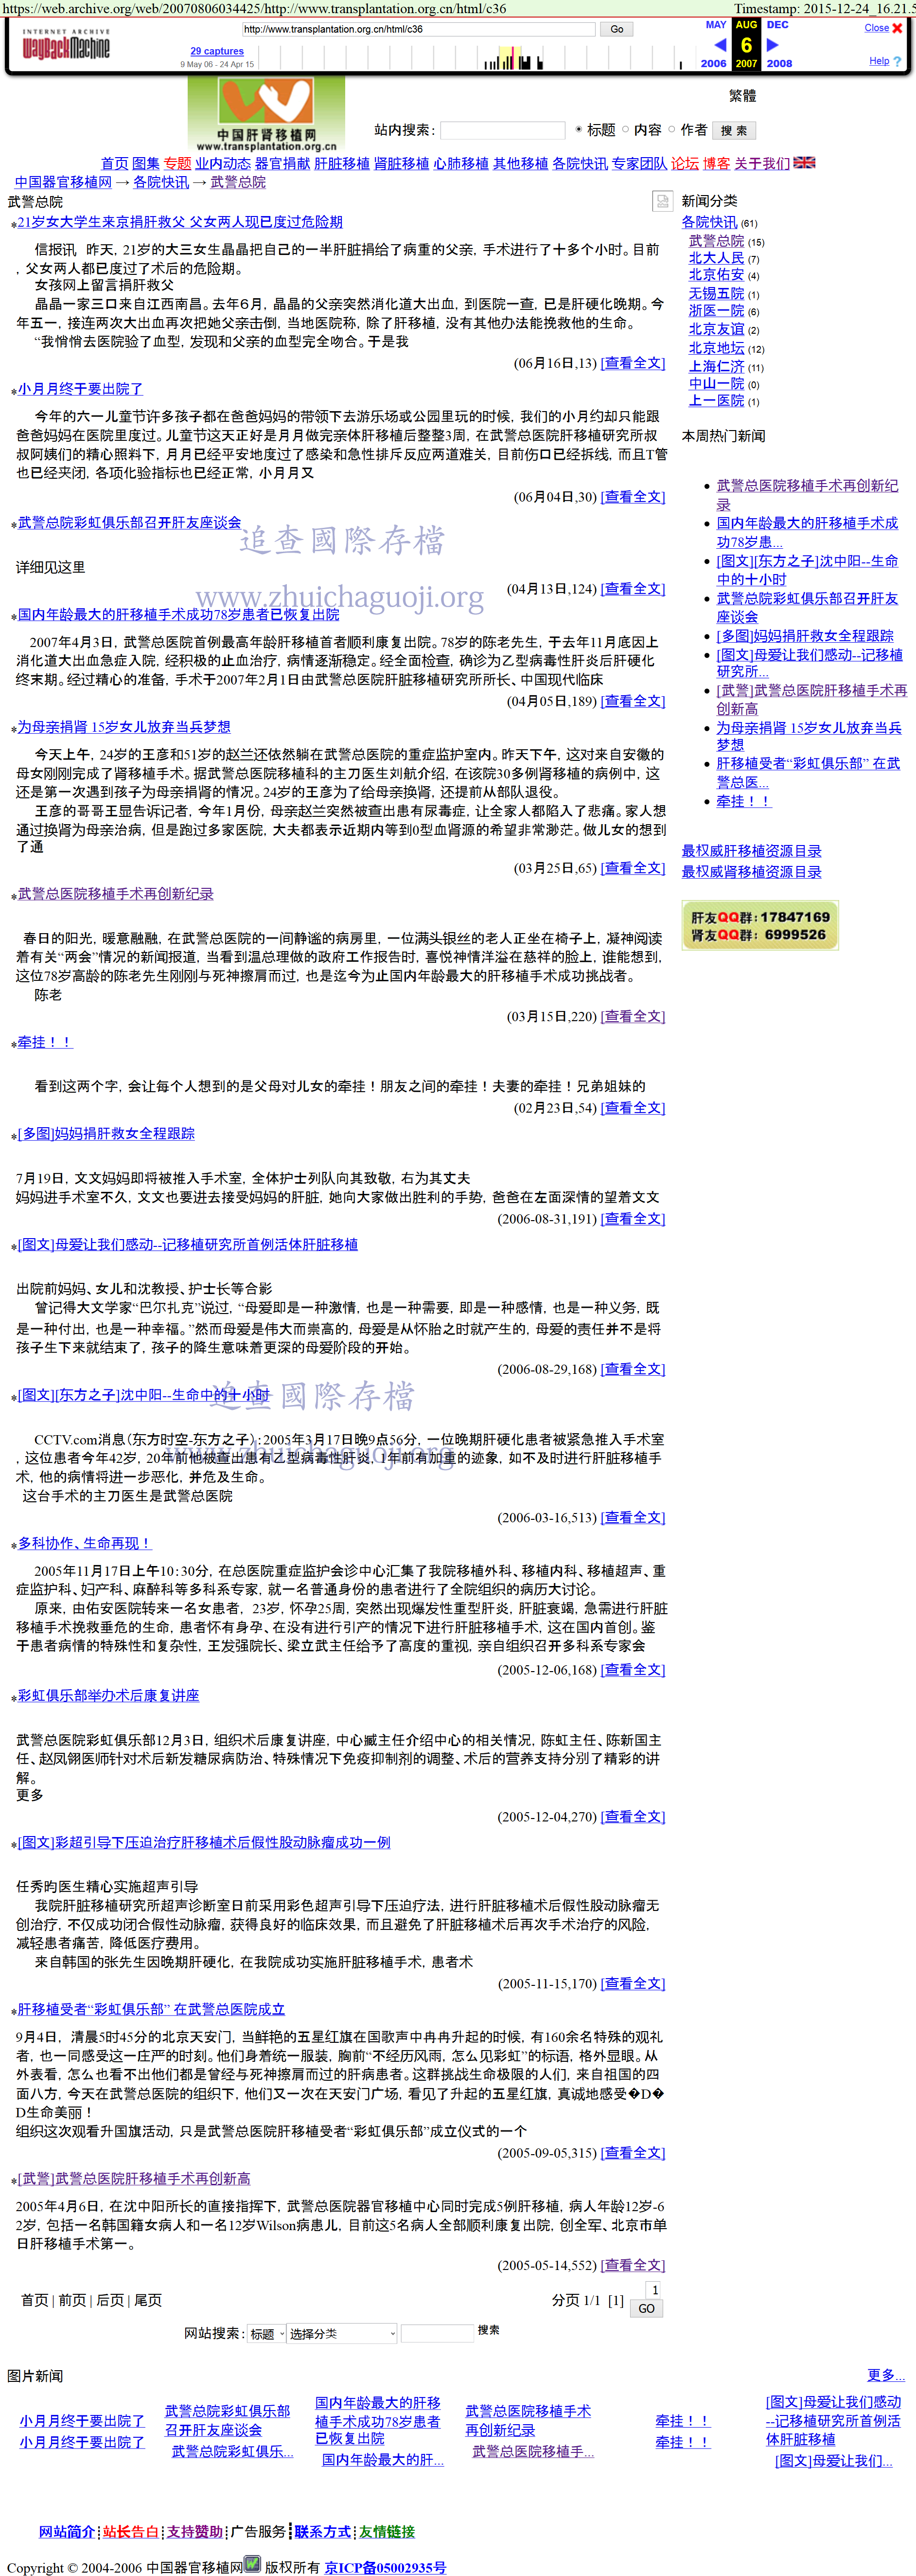916x2576 pixels.
Task: Go to next capture with right arrow
Action: pos(771,45)
